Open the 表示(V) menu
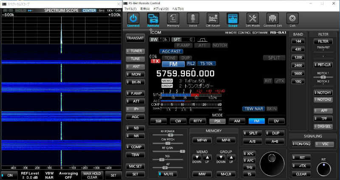The height and width of the screenshot is (180, 340). click(144, 9)
